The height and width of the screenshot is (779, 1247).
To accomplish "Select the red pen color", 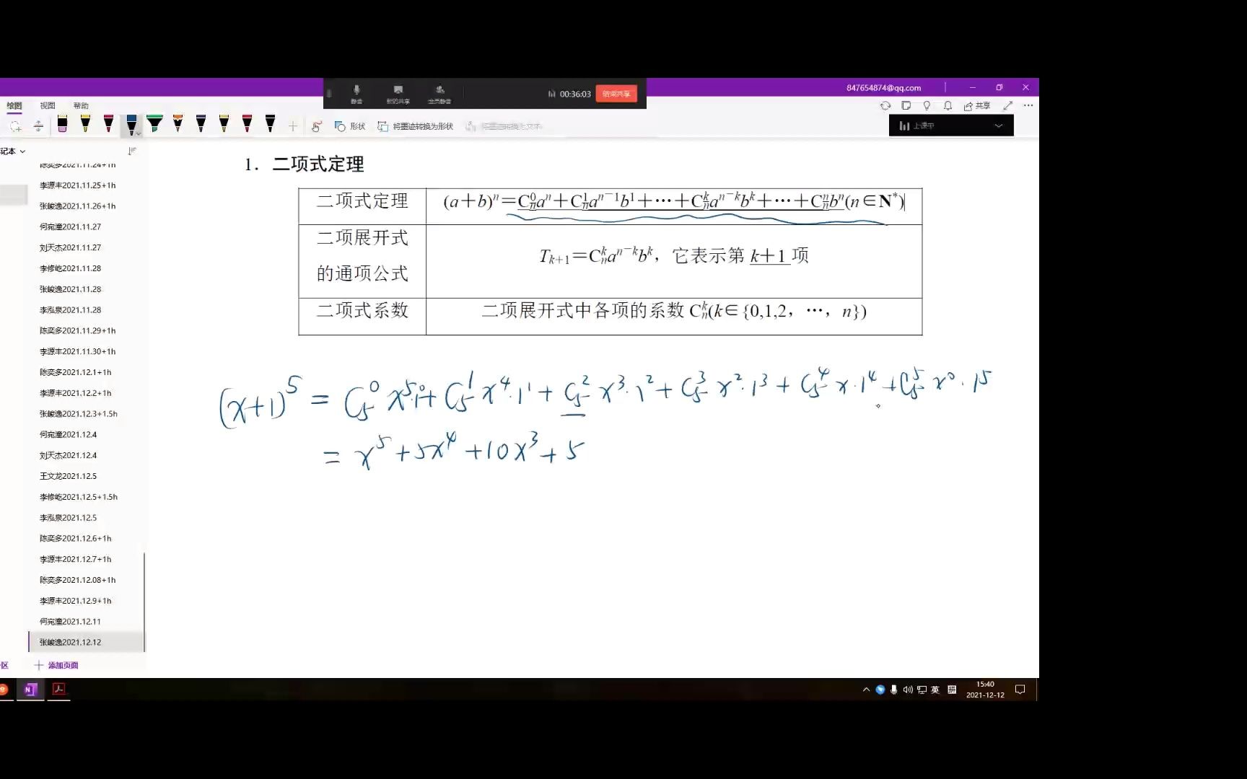I will pos(247,124).
